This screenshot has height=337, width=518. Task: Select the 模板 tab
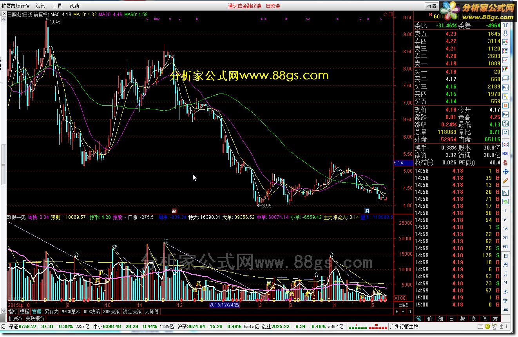point(25,312)
